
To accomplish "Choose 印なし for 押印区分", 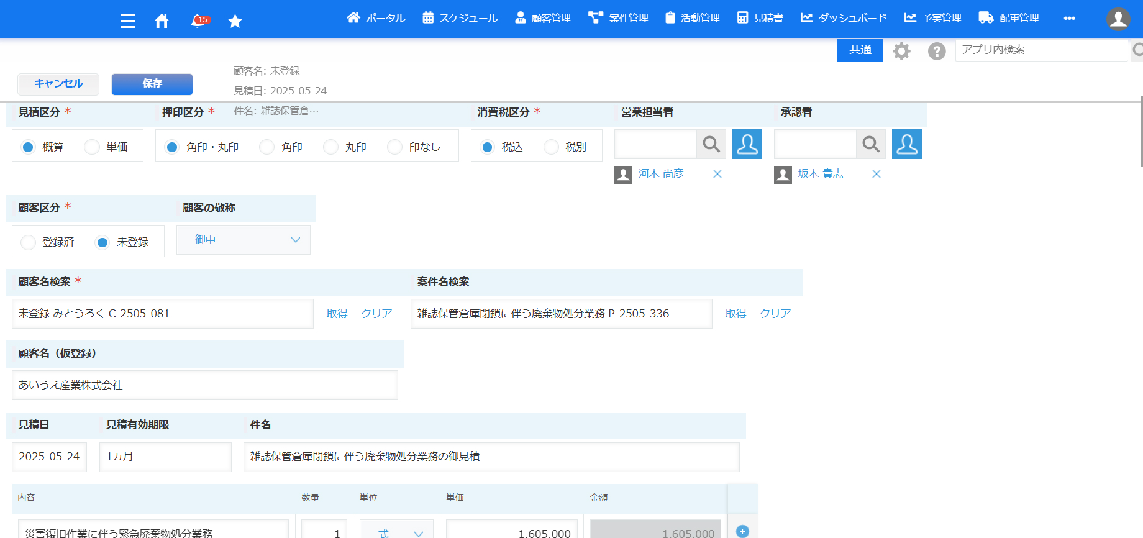I will pyautogui.click(x=395, y=147).
